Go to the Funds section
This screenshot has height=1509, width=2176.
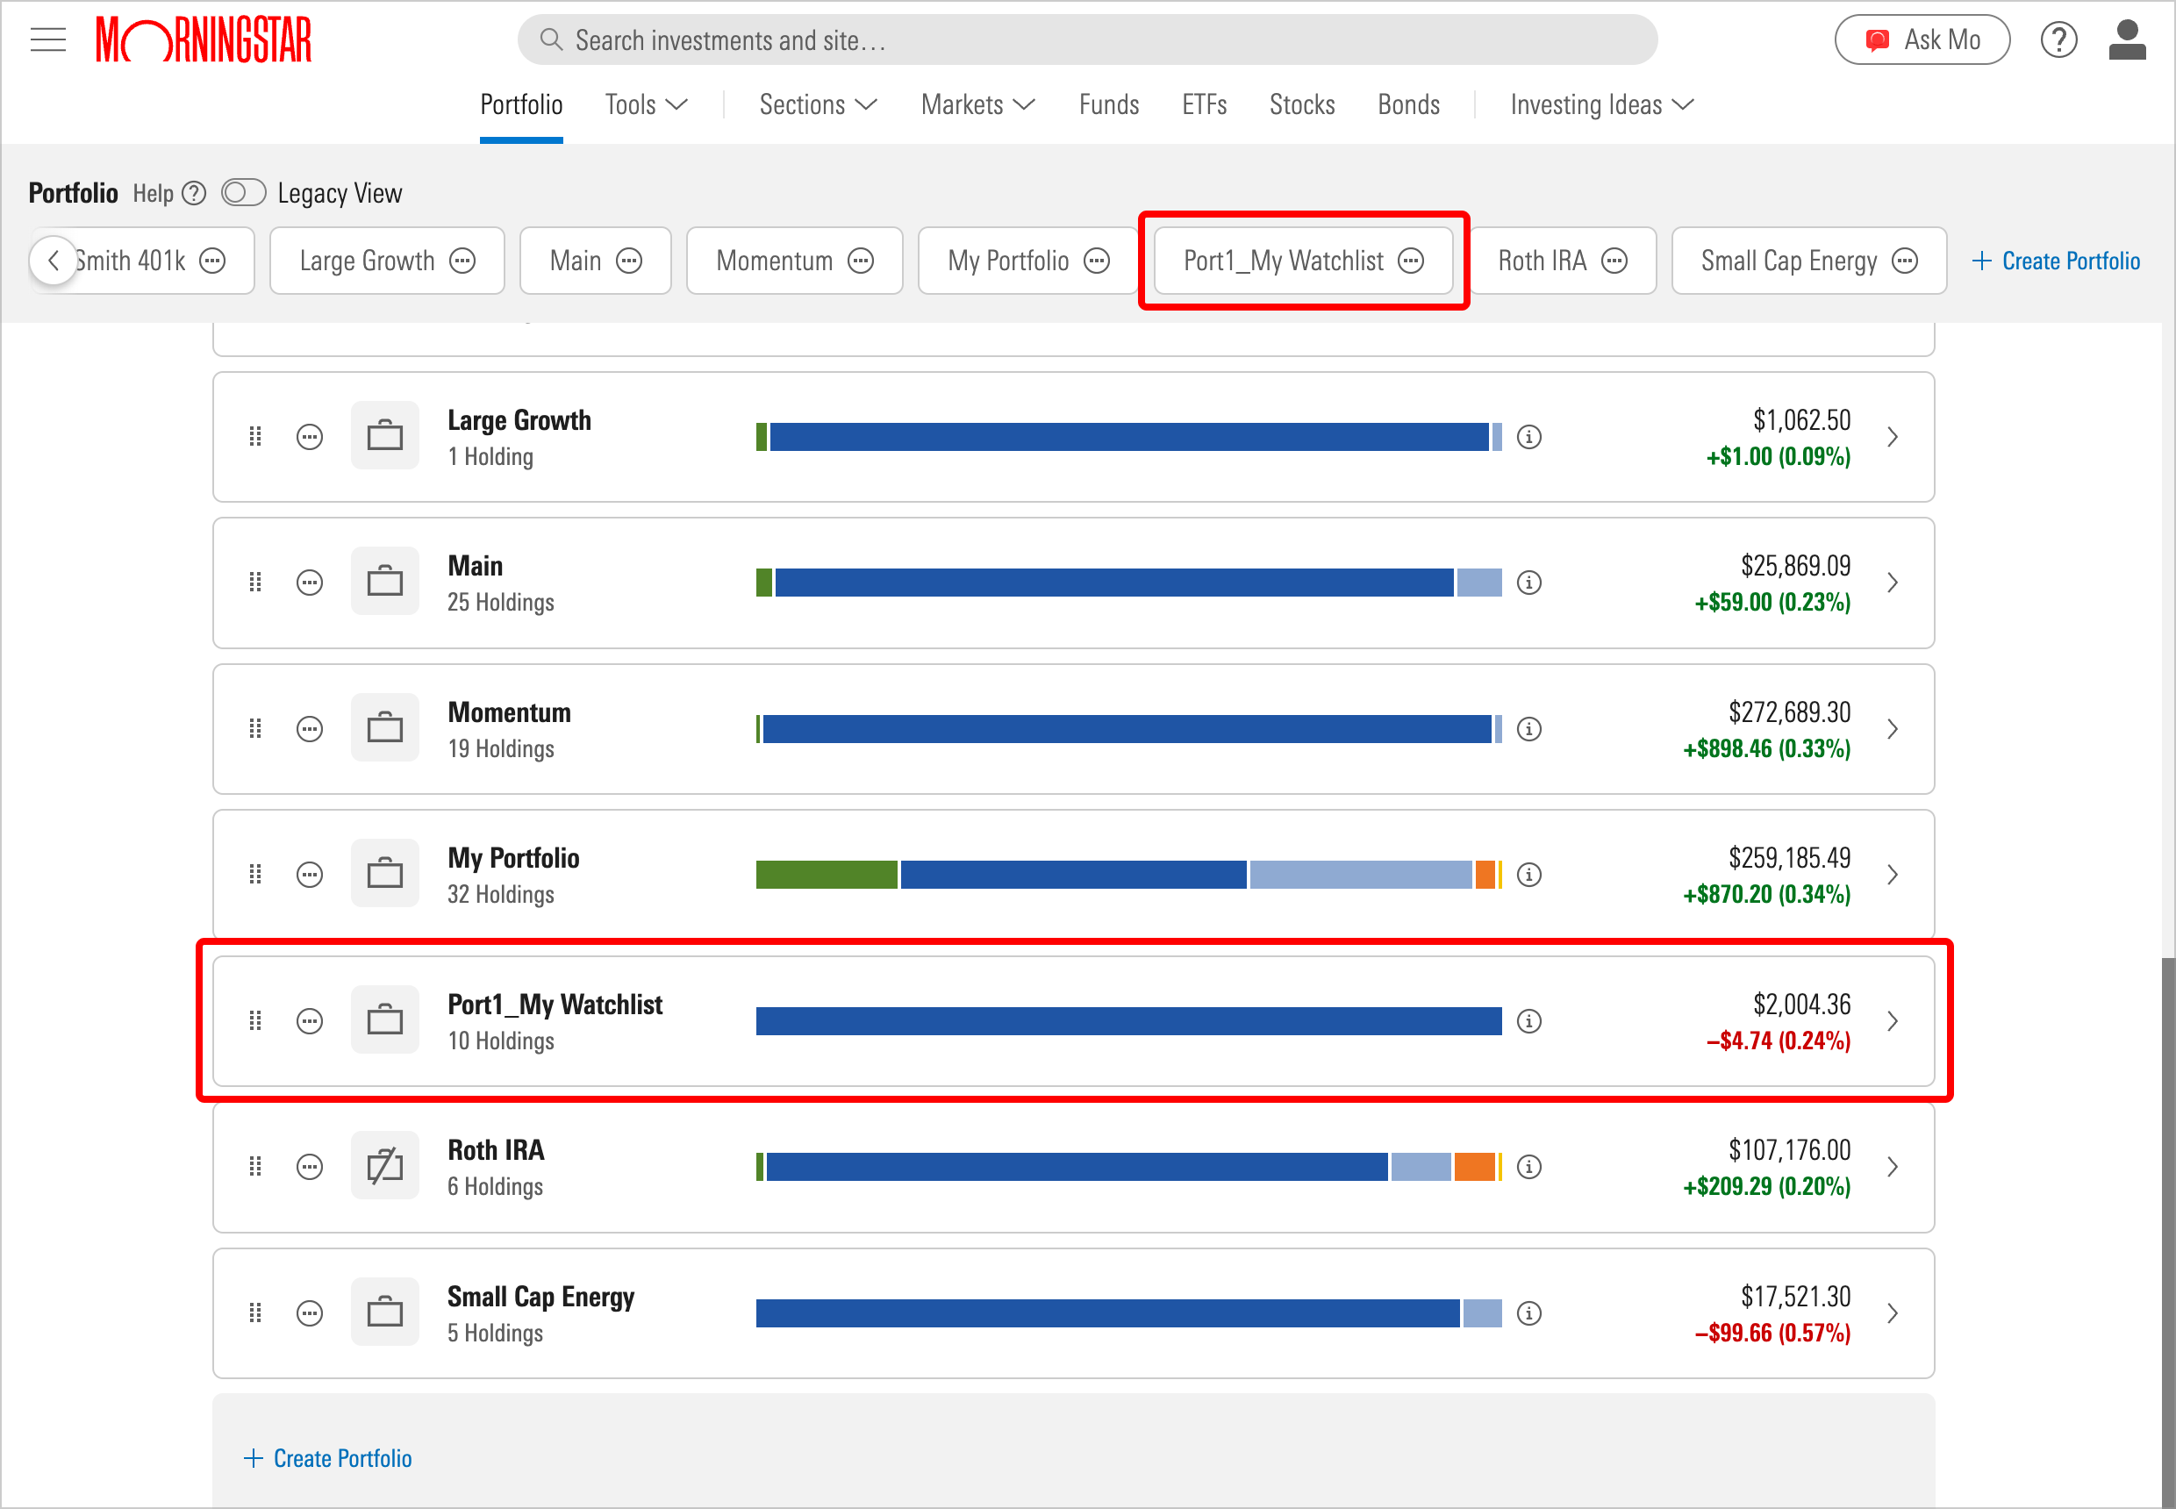(1108, 104)
